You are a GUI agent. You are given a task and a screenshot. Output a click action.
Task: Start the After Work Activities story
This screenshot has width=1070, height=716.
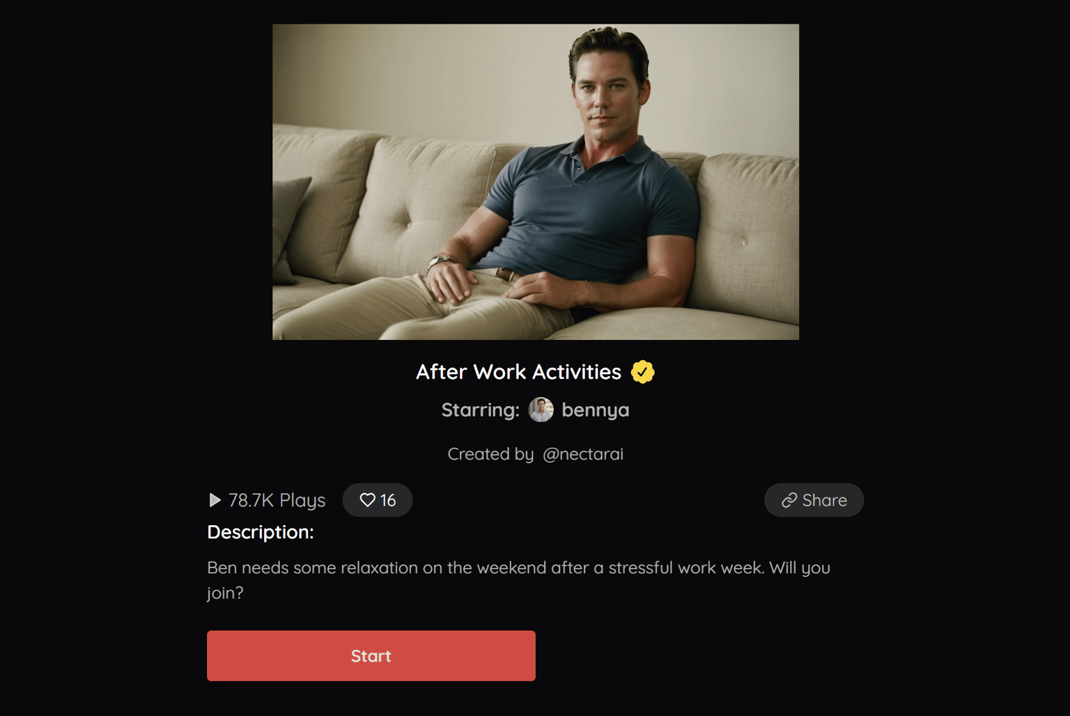click(371, 655)
